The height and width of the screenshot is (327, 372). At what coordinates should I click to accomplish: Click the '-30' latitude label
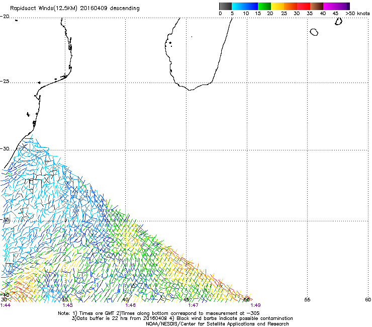[5, 148]
